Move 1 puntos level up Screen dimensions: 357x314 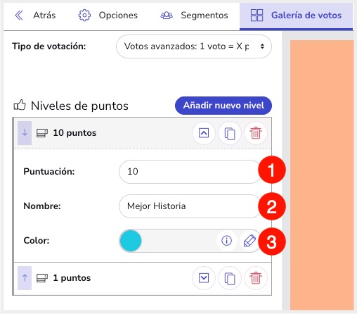[x=25, y=278]
